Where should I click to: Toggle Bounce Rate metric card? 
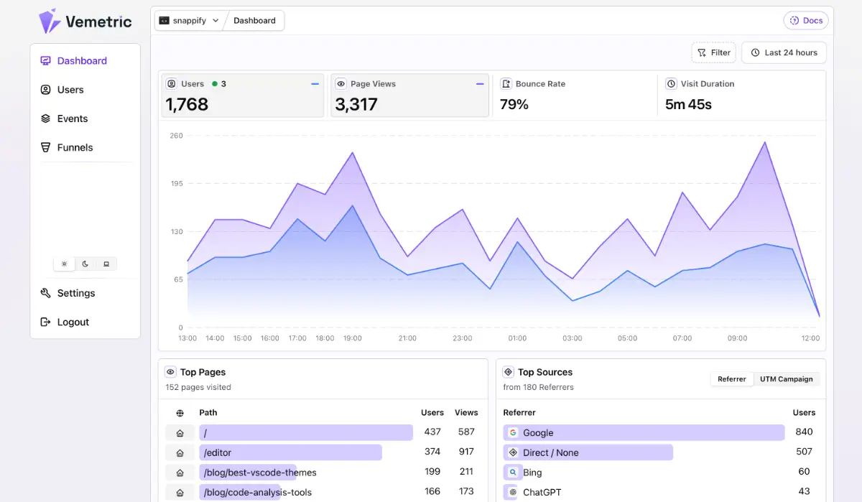tap(574, 95)
